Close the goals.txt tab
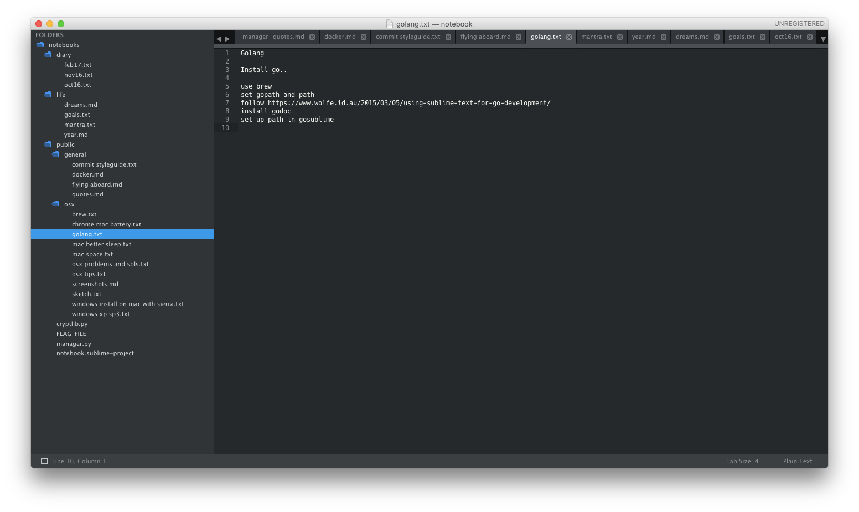Screen dimensions: 859x512 click(763, 37)
